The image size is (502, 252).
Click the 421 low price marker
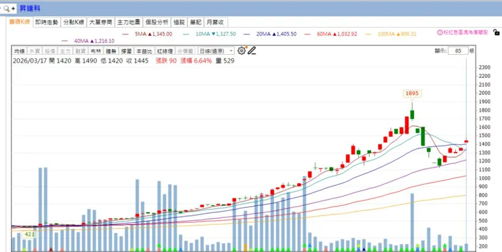click(x=29, y=234)
